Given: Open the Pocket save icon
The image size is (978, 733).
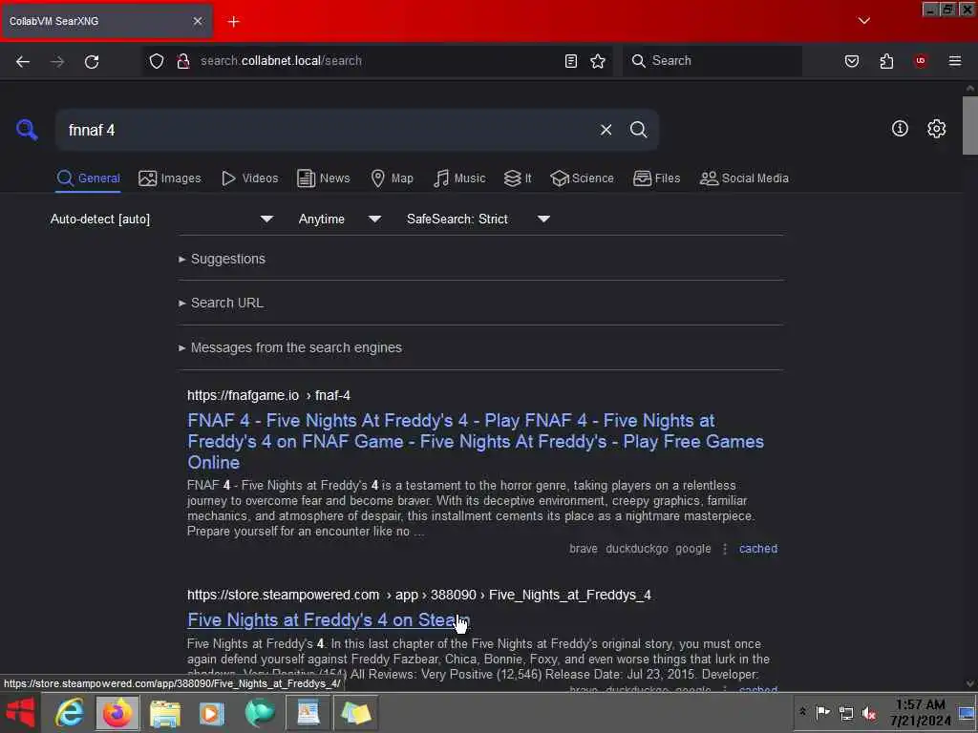Looking at the screenshot, I should pos(852,61).
